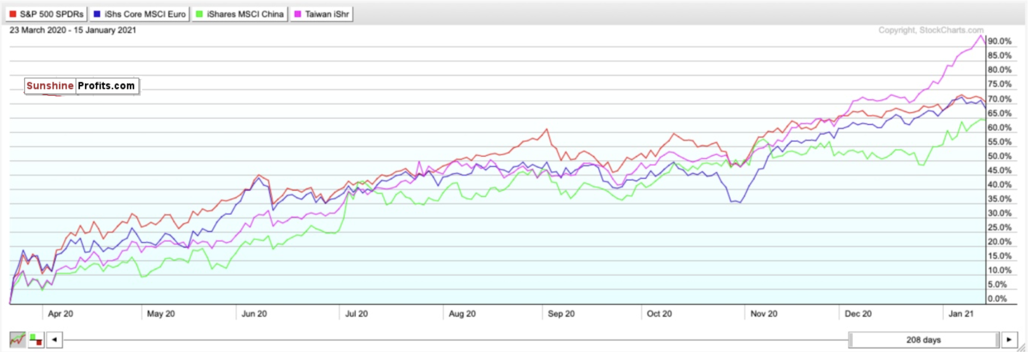Screen dimensions: 1028x352
Task: Click the 90.0% axis label
Action: [1000, 41]
